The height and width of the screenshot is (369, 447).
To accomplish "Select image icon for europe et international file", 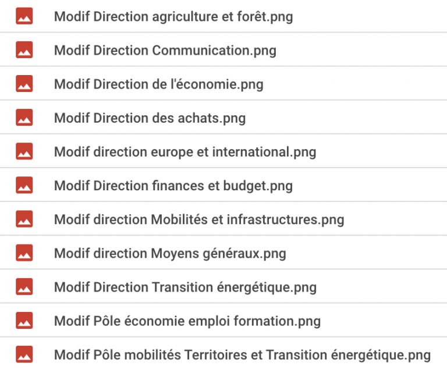I will click(24, 151).
